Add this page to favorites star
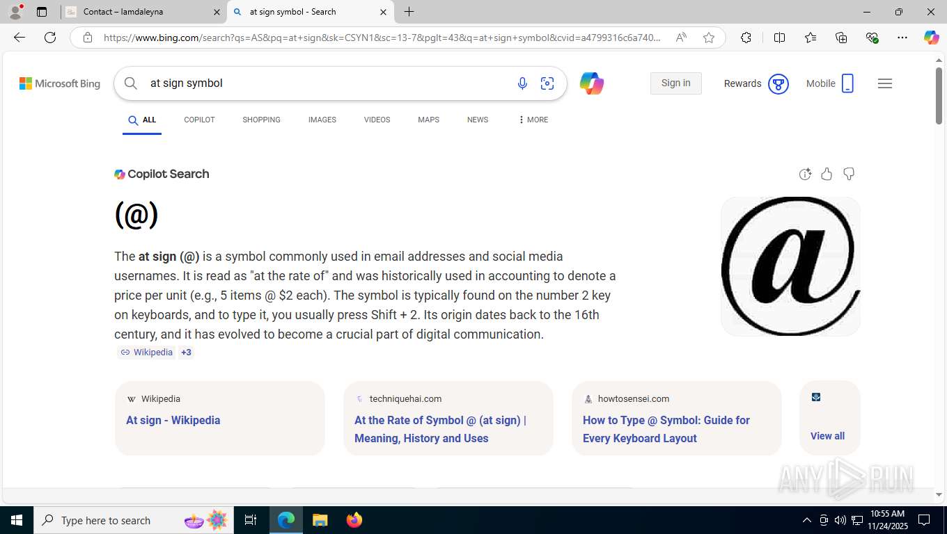This screenshot has width=947, height=534. click(x=709, y=38)
